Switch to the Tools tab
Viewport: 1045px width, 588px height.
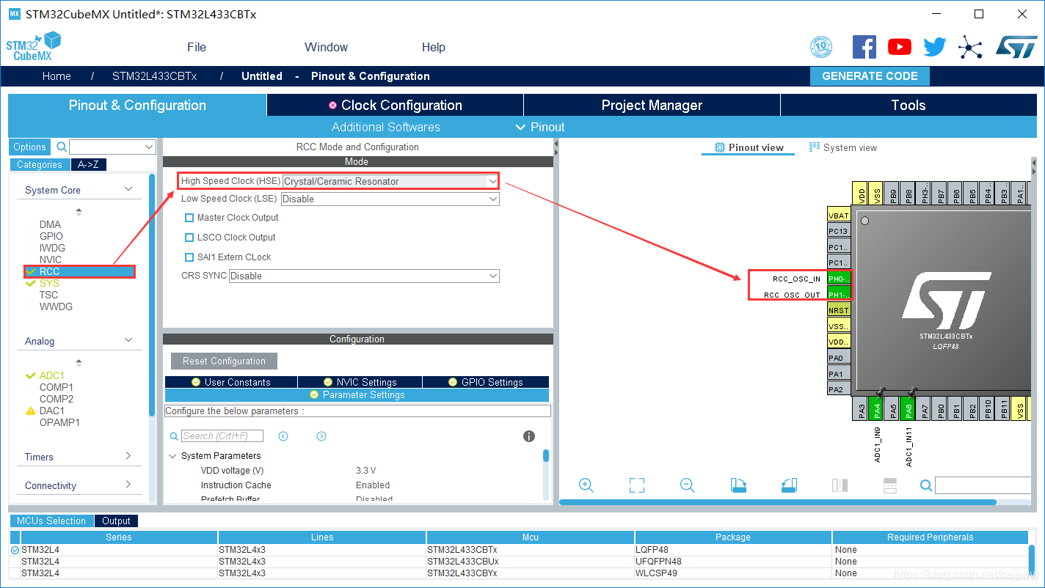click(909, 105)
